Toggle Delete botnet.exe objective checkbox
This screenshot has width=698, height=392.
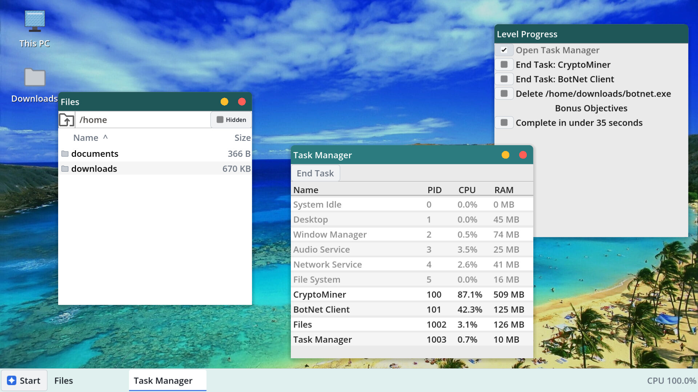coord(504,94)
